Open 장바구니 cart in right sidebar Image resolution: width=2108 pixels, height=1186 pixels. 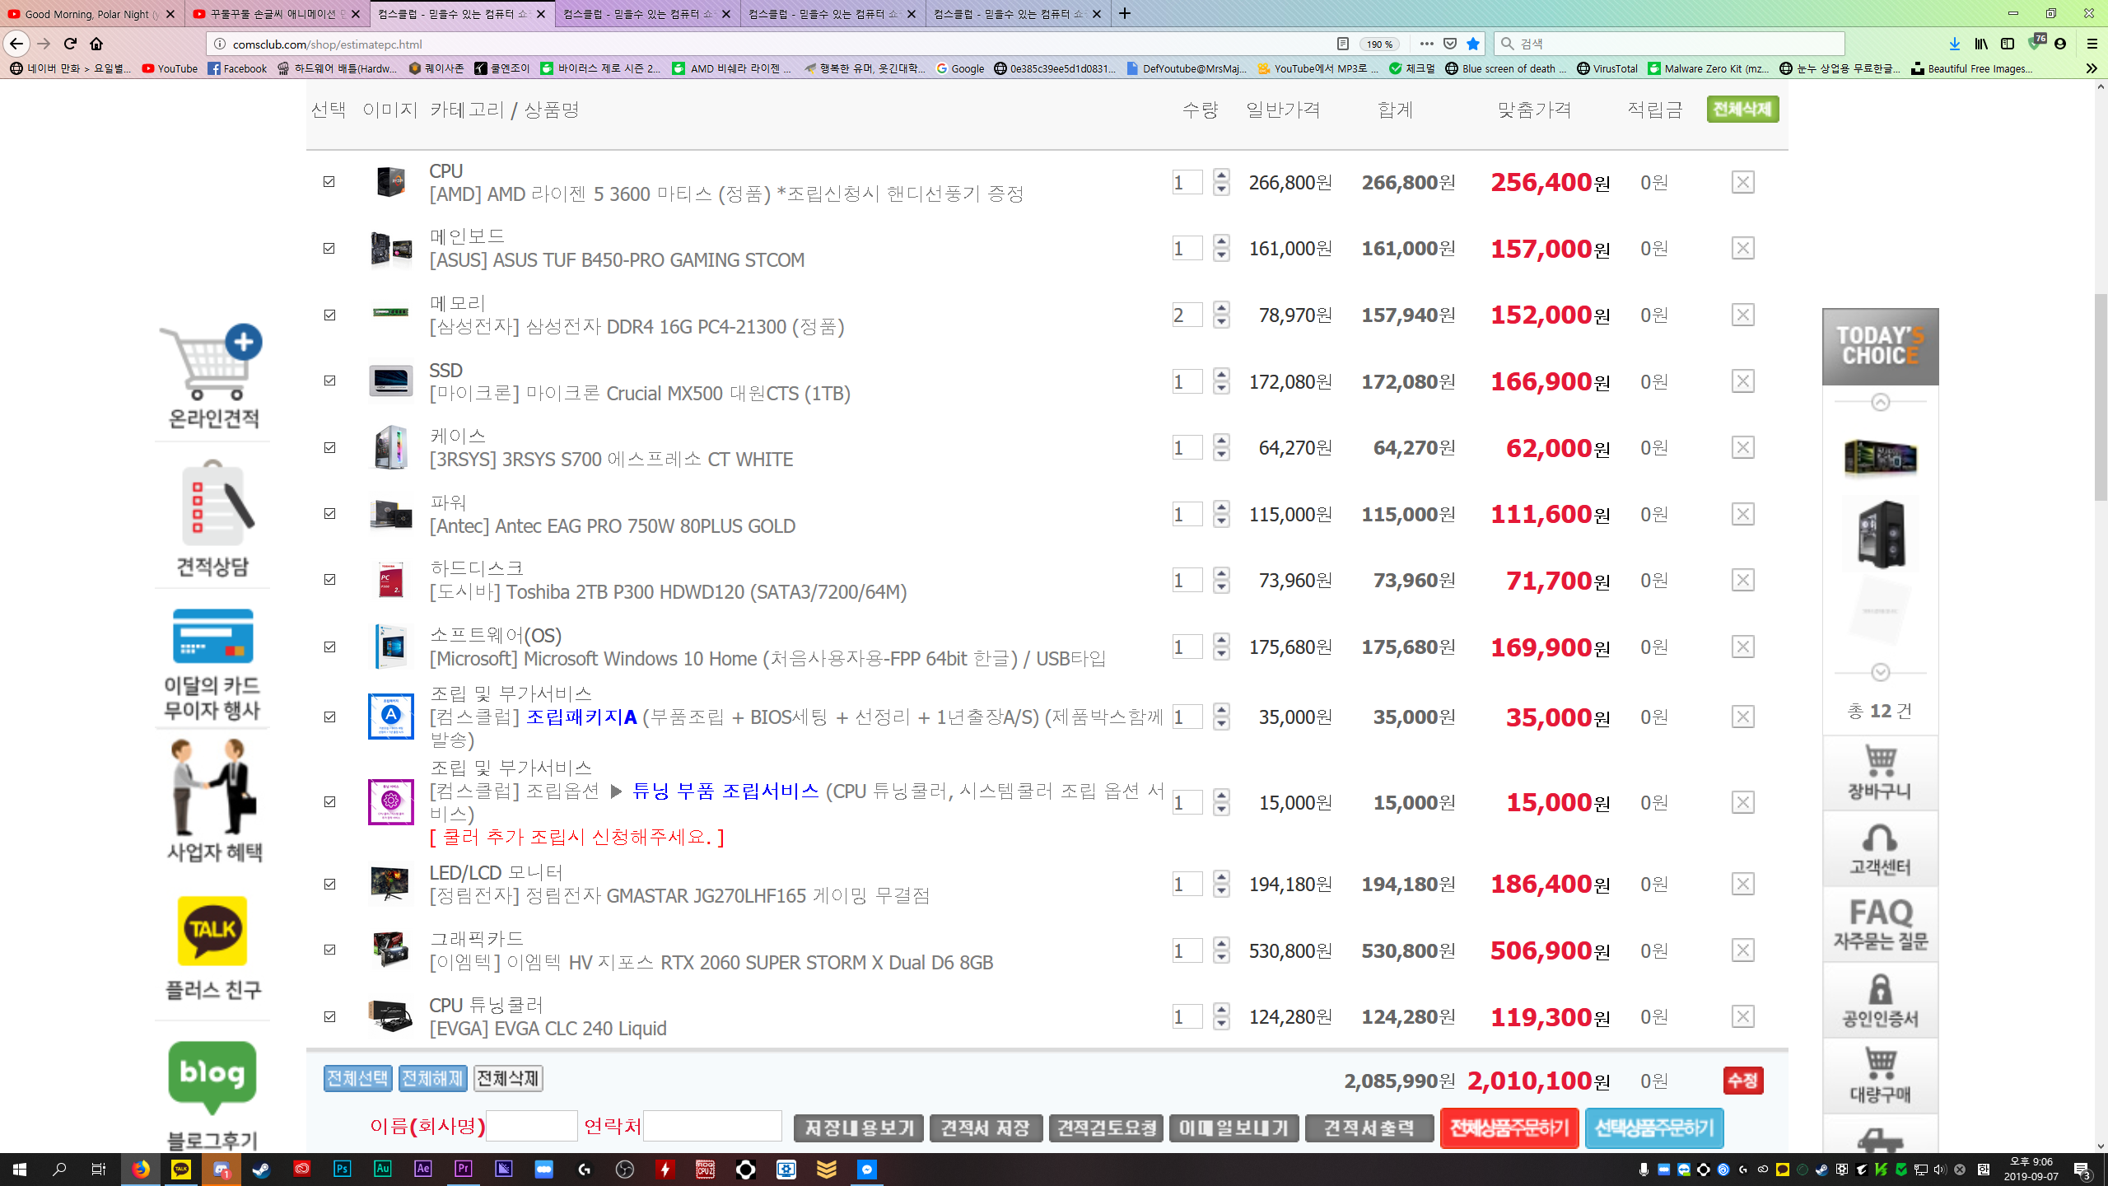pyautogui.click(x=1880, y=772)
